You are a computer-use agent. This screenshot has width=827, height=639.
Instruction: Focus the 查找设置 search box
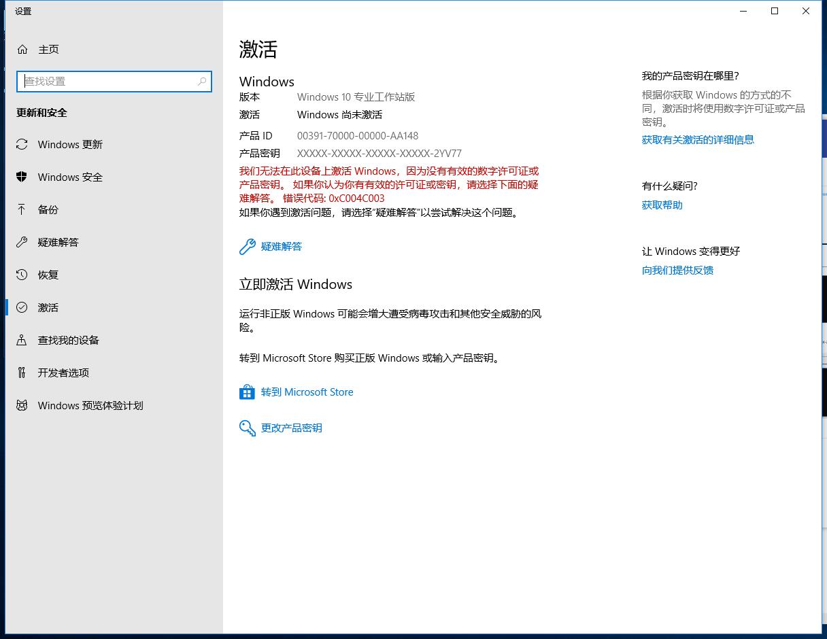tap(109, 82)
